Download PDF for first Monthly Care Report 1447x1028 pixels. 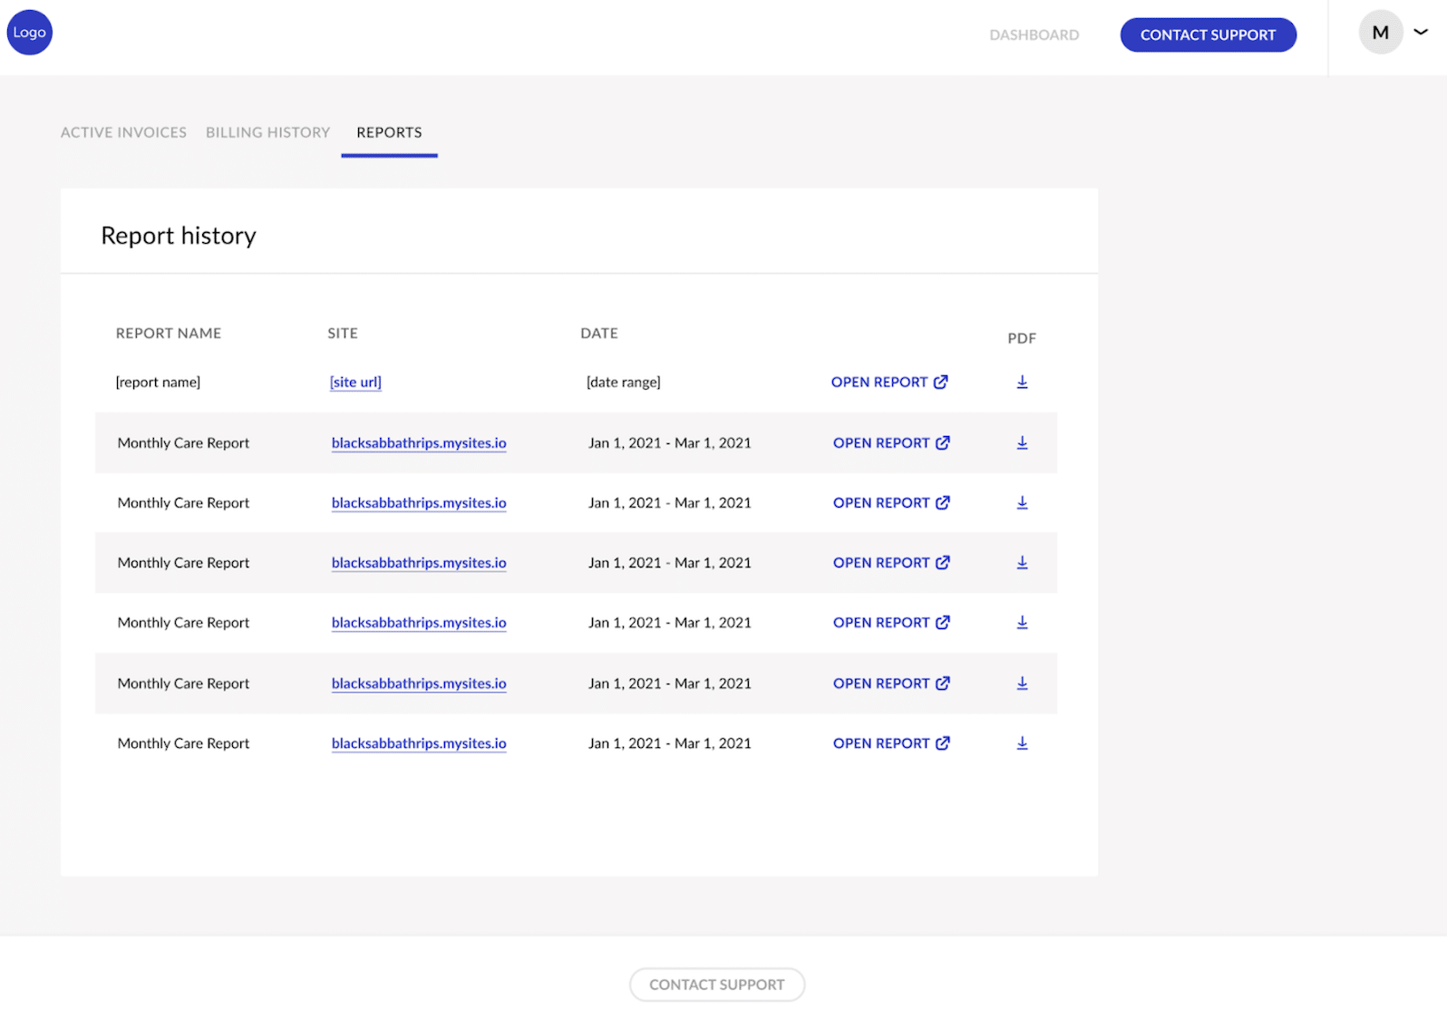click(x=1022, y=443)
